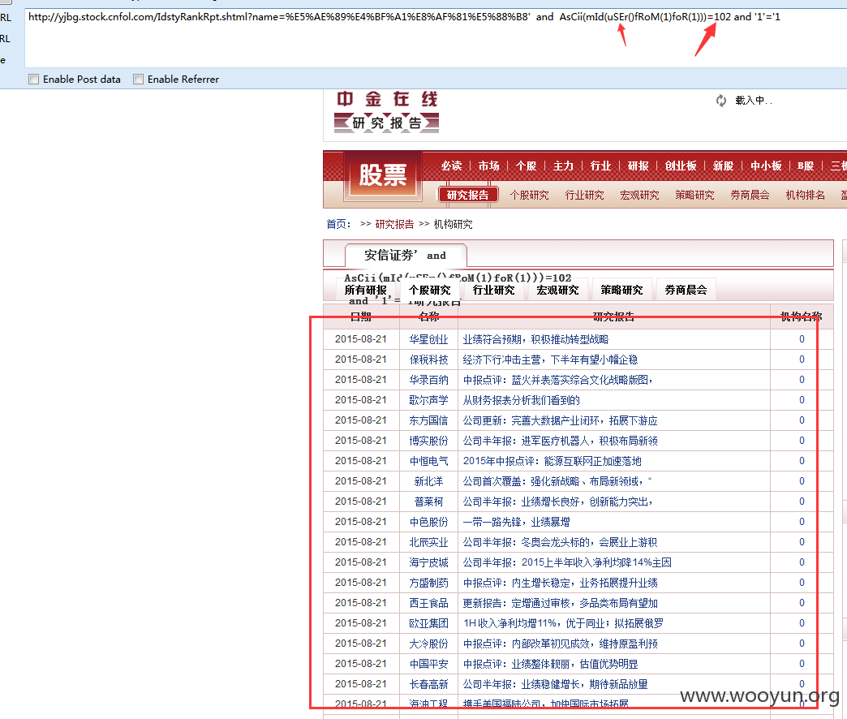Open report 中报点评：内生增长稳定，业务拓展提升业绩
847x719 pixels.
coord(560,583)
